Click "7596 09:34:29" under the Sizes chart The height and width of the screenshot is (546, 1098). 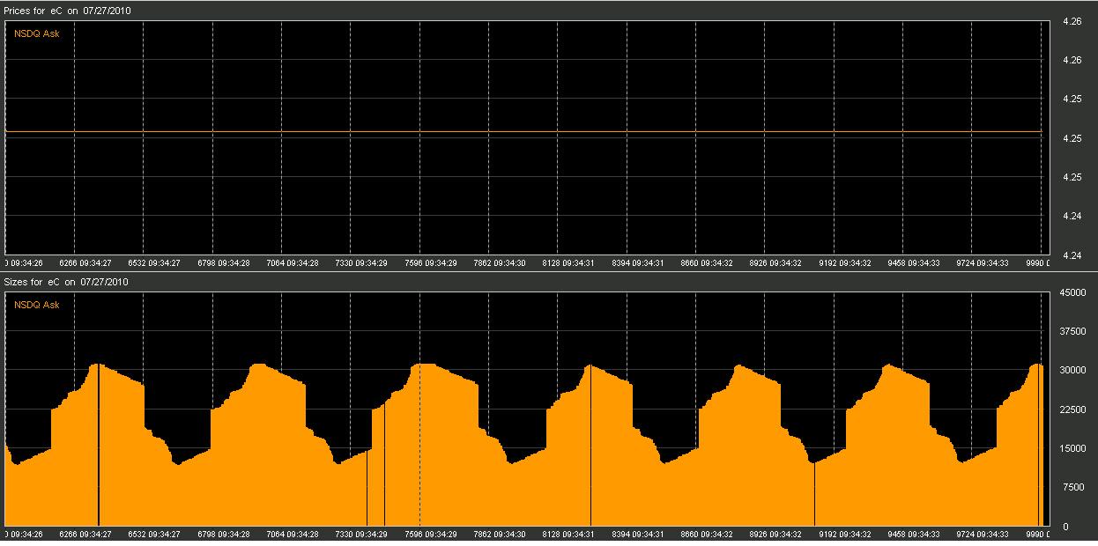click(x=431, y=534)
